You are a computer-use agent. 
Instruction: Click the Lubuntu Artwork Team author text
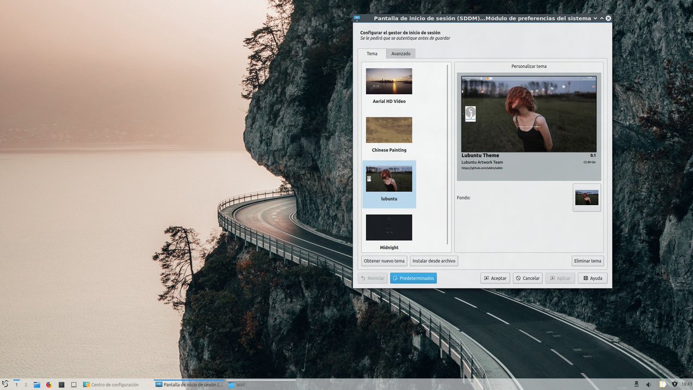(x=482, y=162)
